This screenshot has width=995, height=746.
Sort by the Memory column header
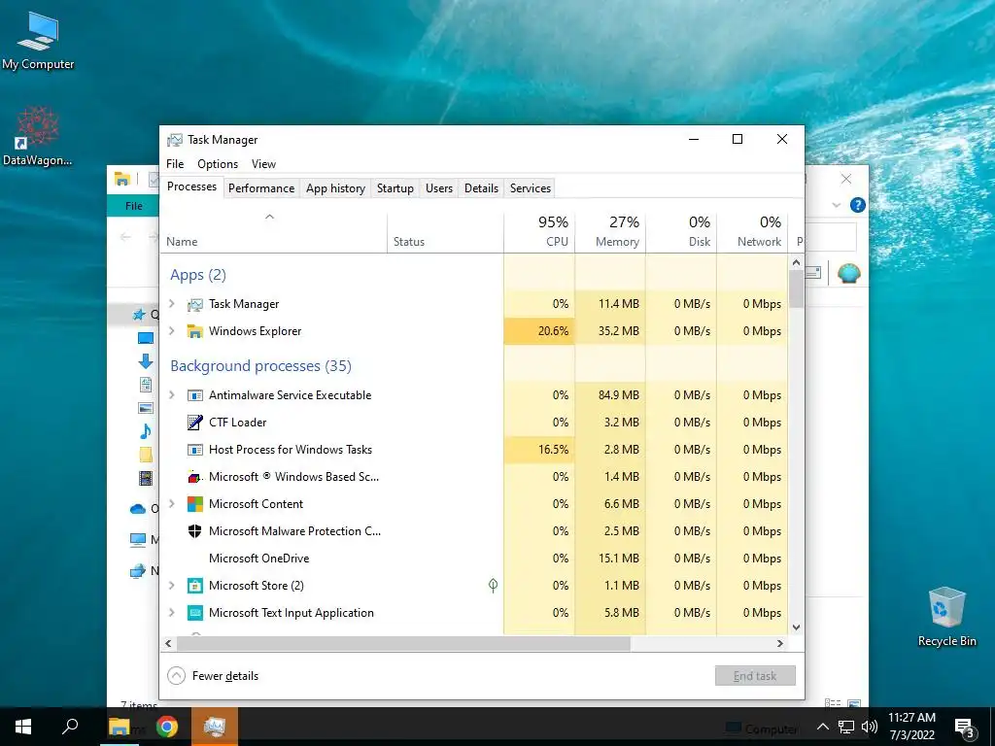[610, 231]
